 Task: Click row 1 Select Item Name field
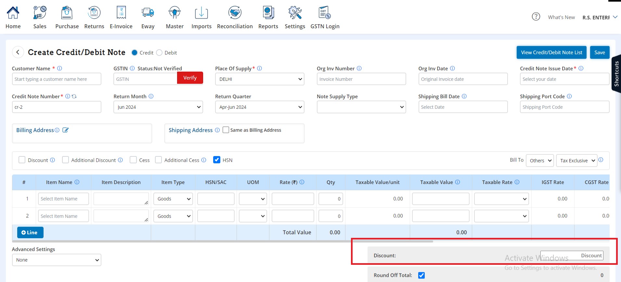click(x=63, y=199)
